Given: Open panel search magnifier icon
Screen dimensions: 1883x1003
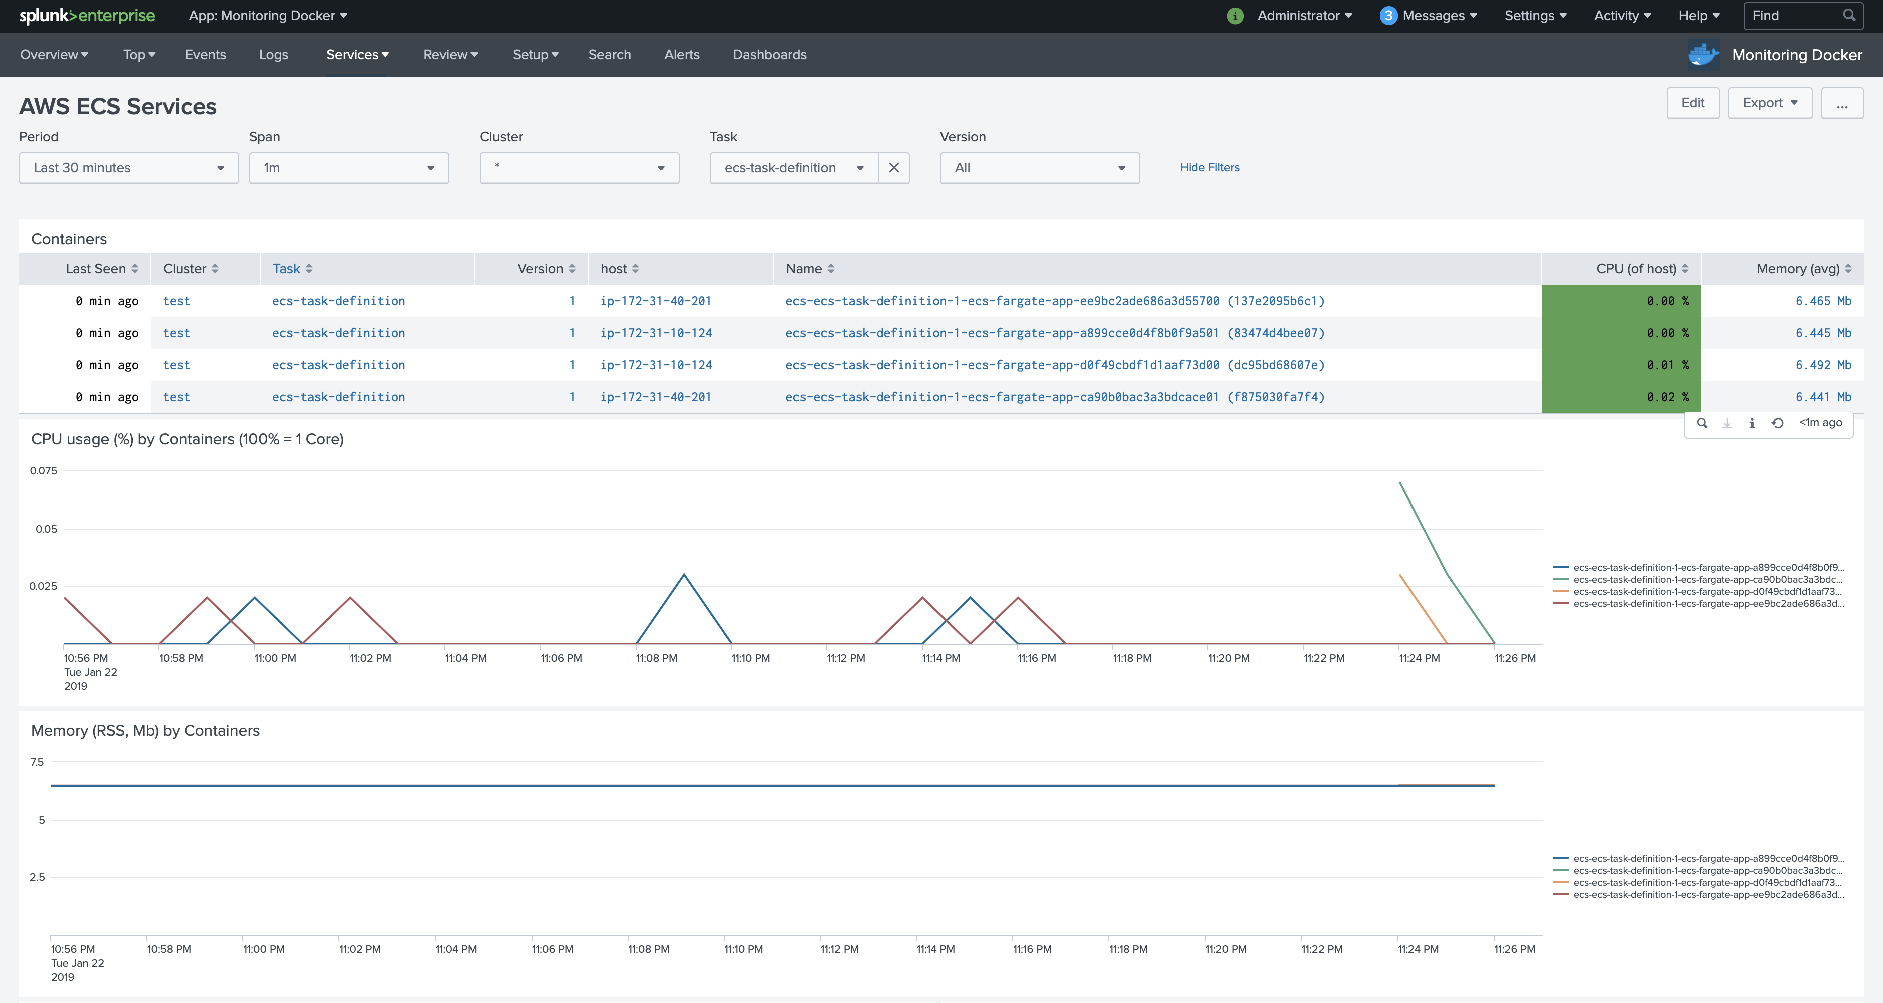Looking at the screenshot, I should [x=1702, y=423].
